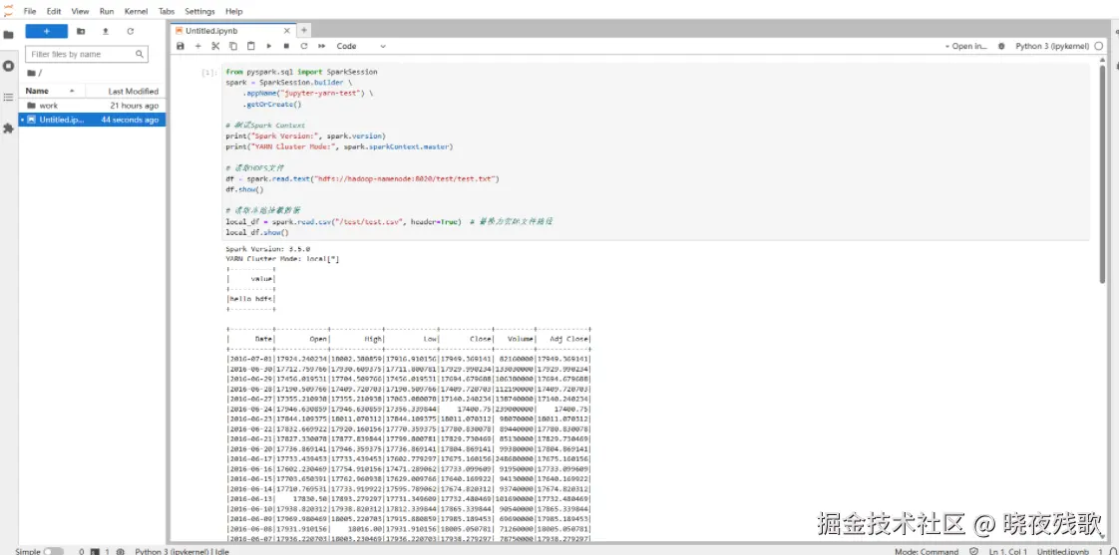Open the Help menu
Screen dimensions: 1119x555
(x=233, y=11)
